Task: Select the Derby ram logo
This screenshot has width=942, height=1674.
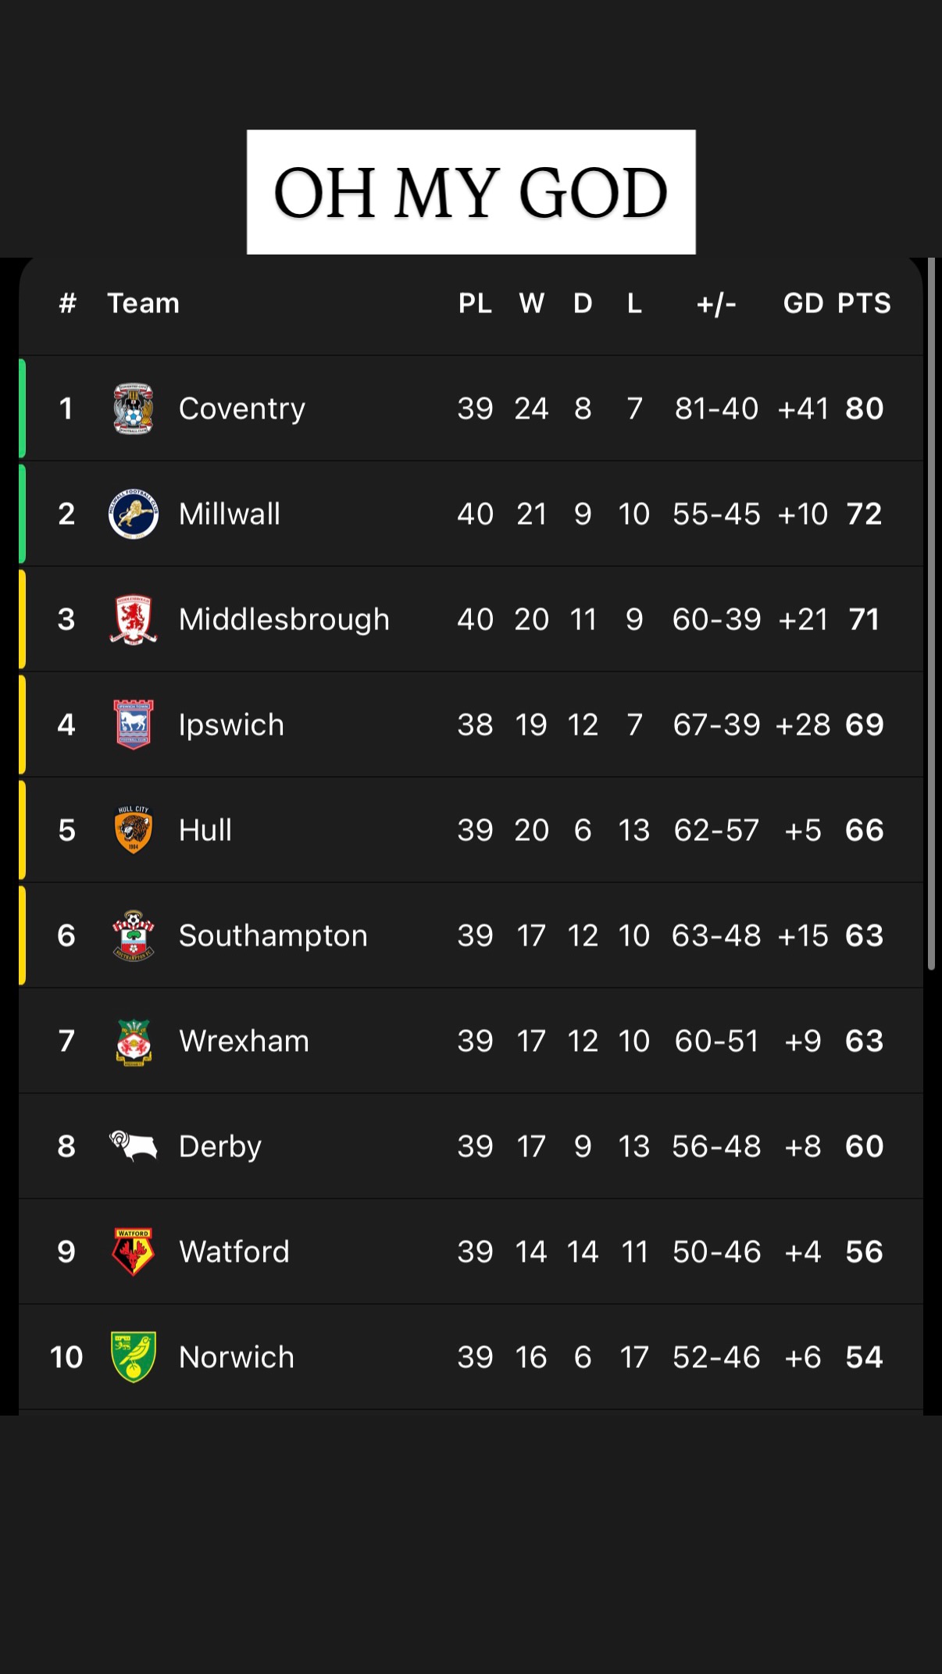Action: click(x=133, y=1146)
